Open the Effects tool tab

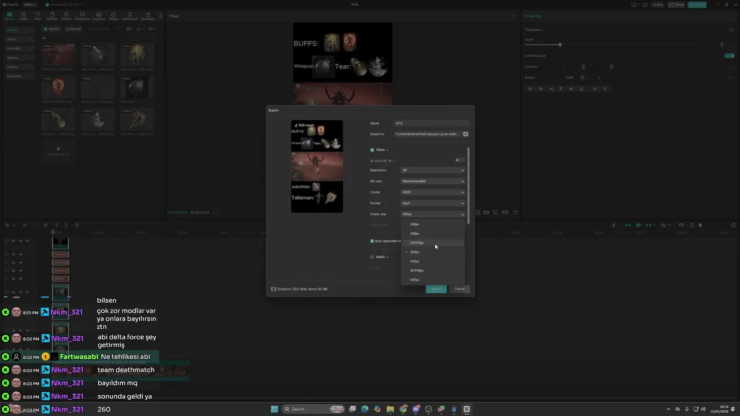click(66, 16)
